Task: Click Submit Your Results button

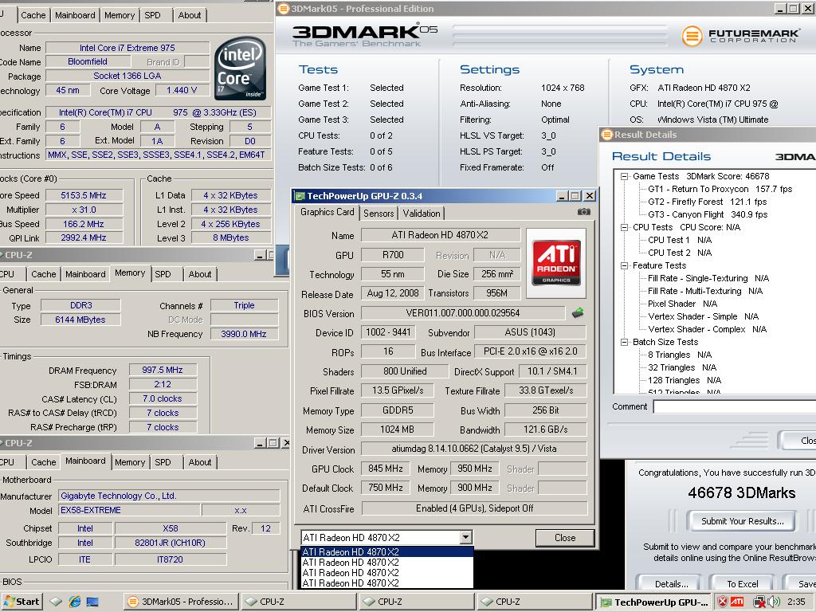Action: pyautogui.click(x=742, y=521)
